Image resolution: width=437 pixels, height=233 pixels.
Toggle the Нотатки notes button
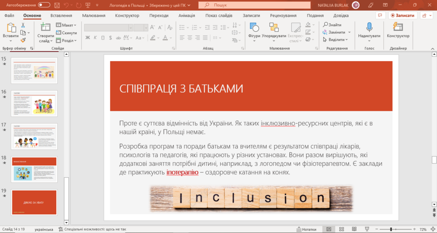coord(306,229)
